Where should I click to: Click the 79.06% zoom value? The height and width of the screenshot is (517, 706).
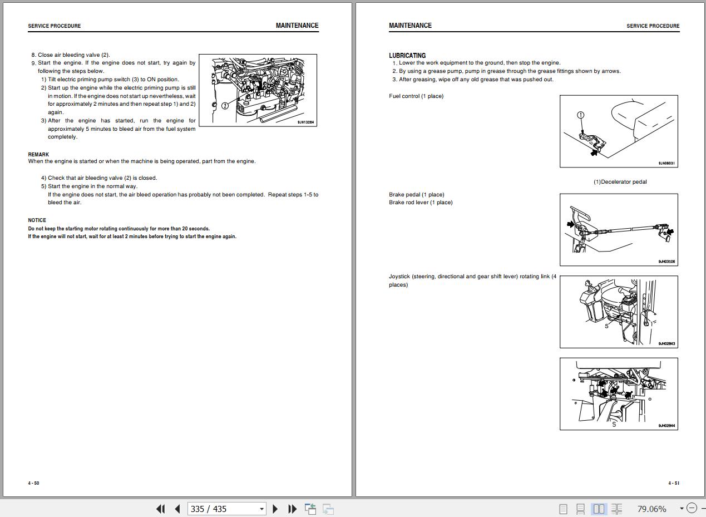click(x=651, y=509)
